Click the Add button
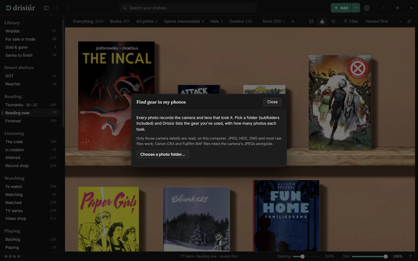418x261 pixels. [x=341, y=8]
